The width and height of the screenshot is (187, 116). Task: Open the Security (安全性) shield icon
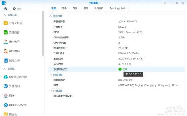[6, 114]
